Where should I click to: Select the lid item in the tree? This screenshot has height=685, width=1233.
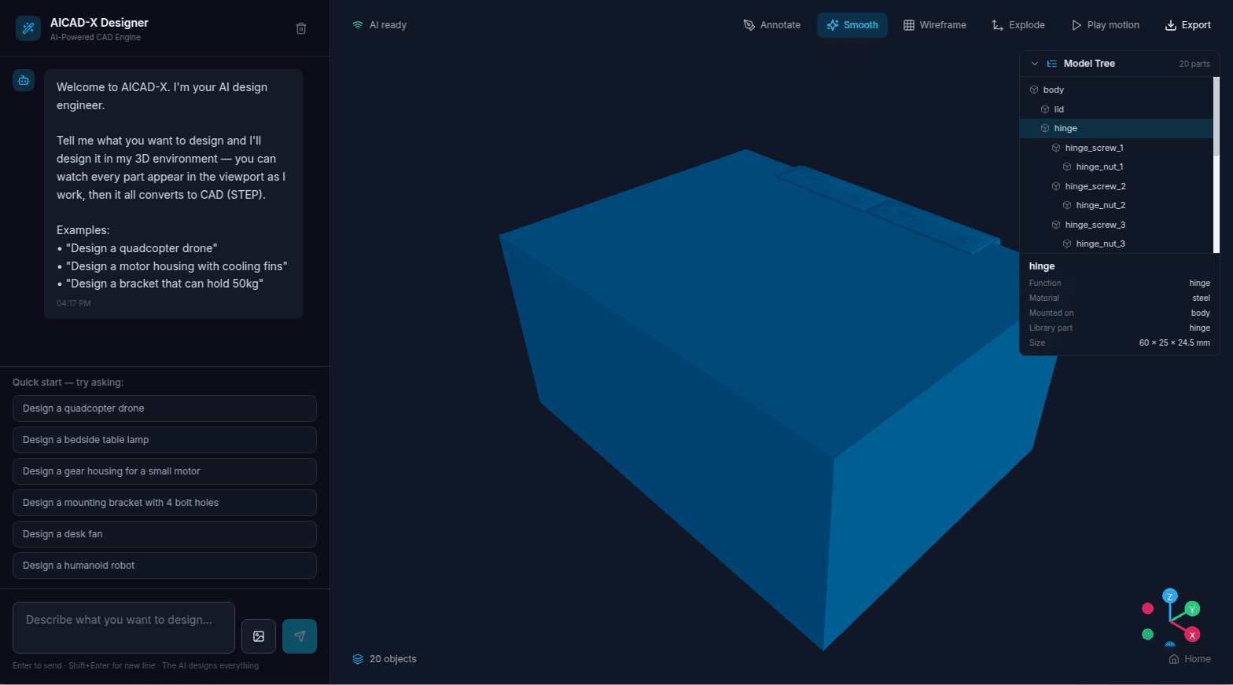pyautogui.click(x=1117, y=109)
